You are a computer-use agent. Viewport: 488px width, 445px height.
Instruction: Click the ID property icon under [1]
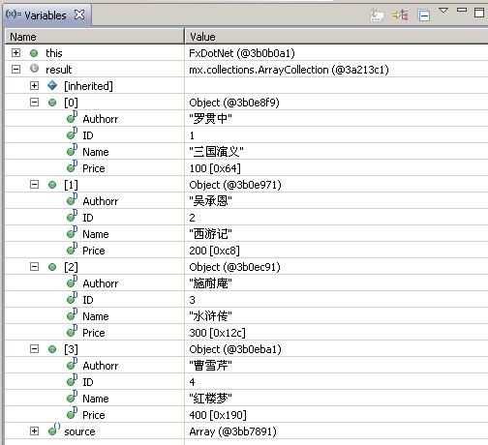point(73,216)
